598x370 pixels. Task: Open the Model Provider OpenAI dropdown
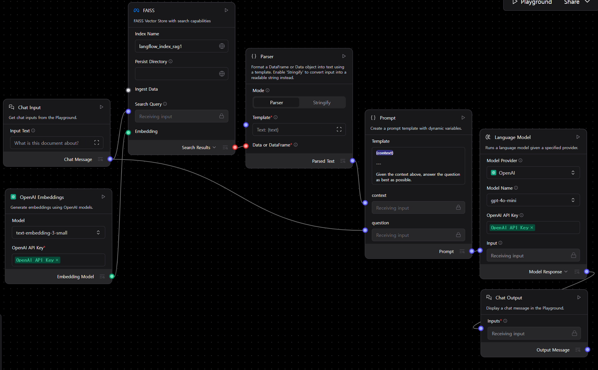[x=533, y=173]
